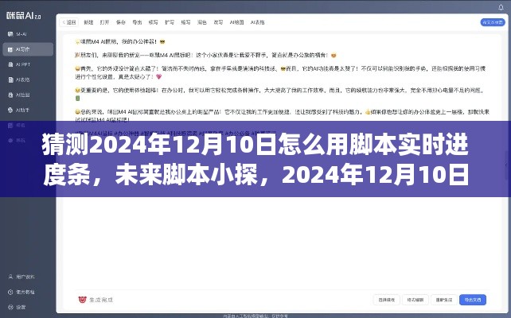The image size is (511, 318).
Task: Click 保存 in the toolbar
Action: [121, 22]
